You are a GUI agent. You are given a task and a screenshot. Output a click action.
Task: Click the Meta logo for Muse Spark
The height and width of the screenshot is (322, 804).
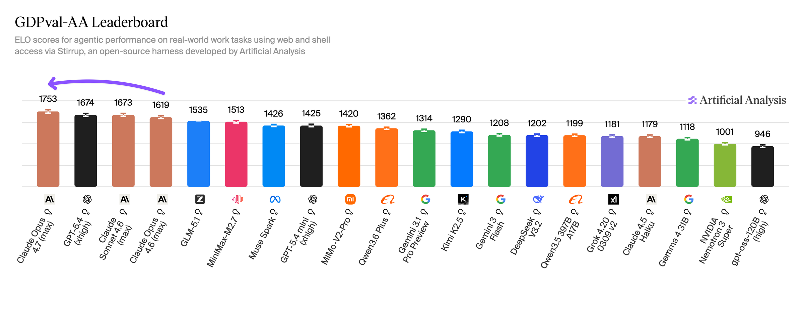(x=275, y=199)
